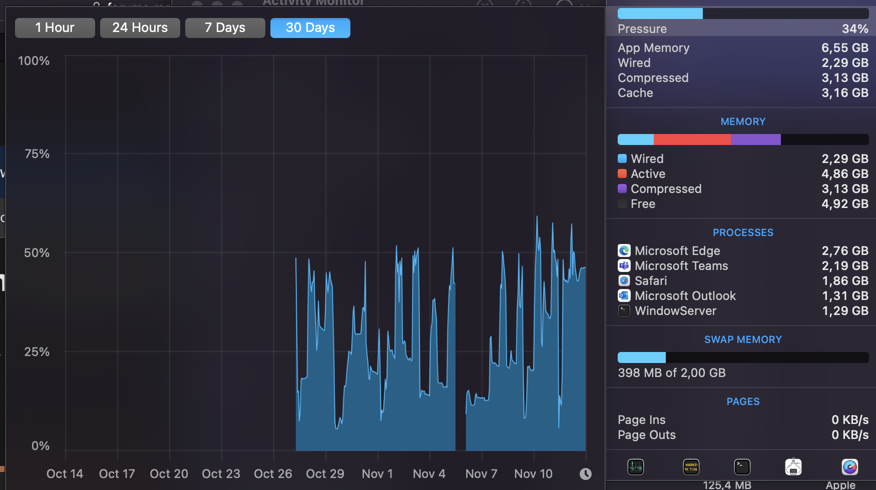Image resolution: width=876 pixels, height=490 pixels.
Task: Click the memory Pressure bar
Action: click(743, 13)
